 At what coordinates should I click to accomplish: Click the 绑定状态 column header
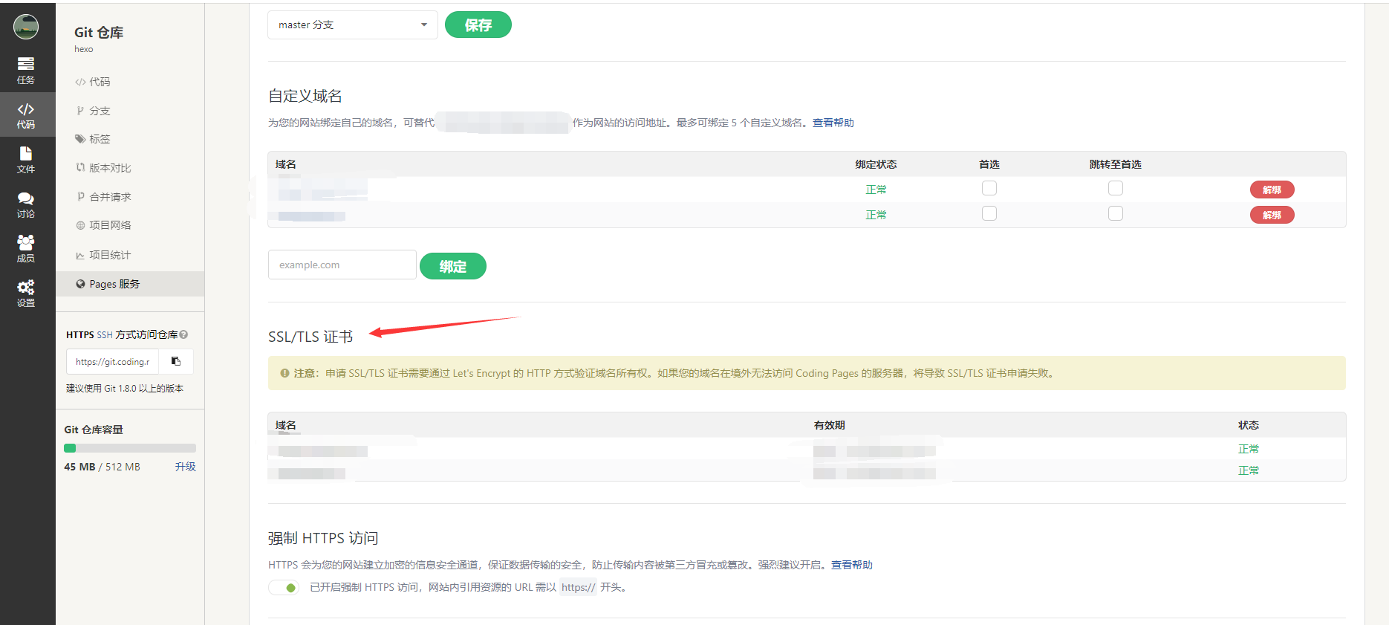point(876,164)
